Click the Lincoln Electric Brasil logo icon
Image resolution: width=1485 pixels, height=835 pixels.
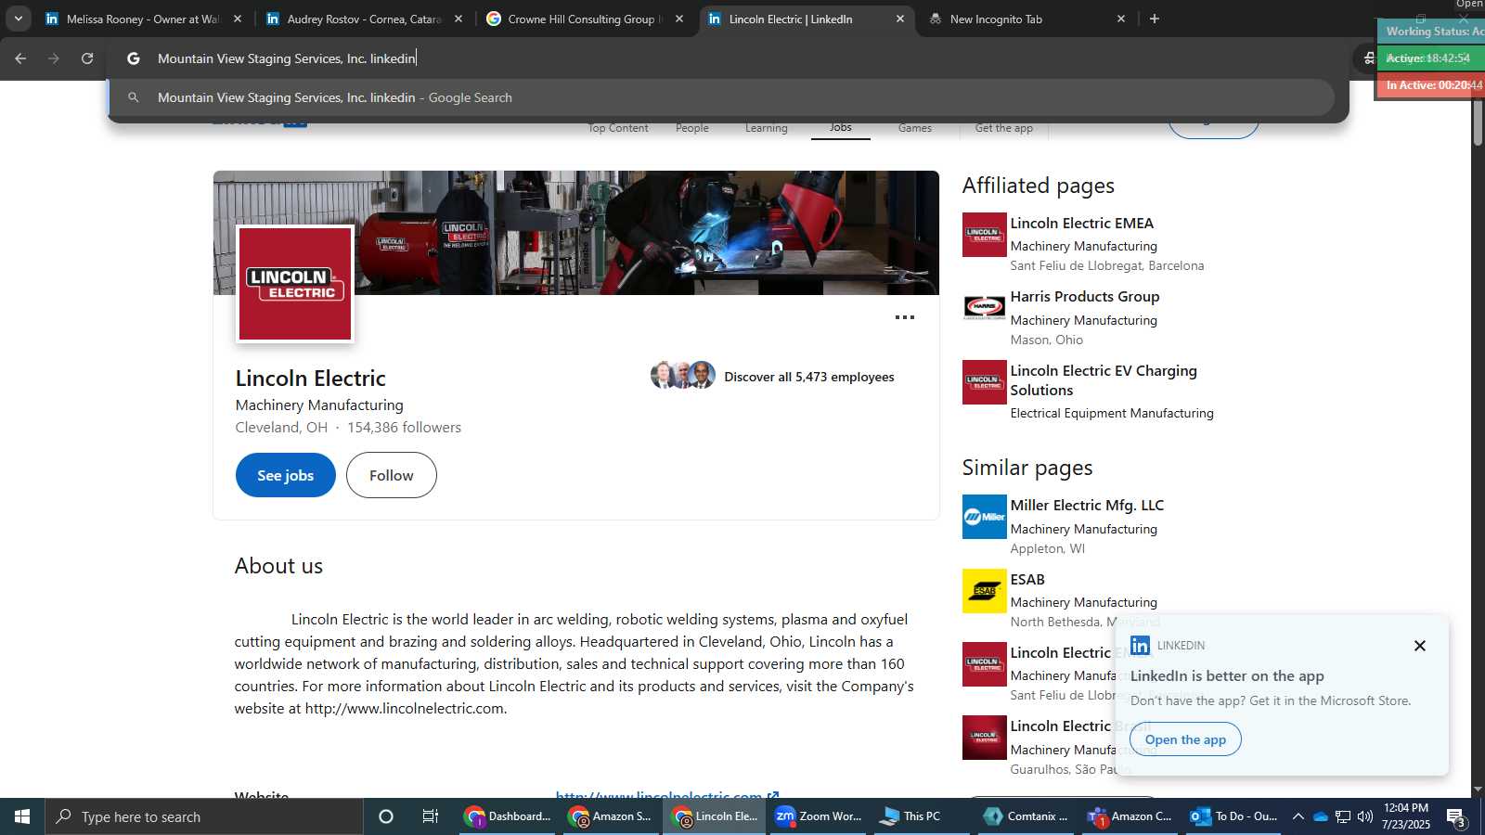985,738
